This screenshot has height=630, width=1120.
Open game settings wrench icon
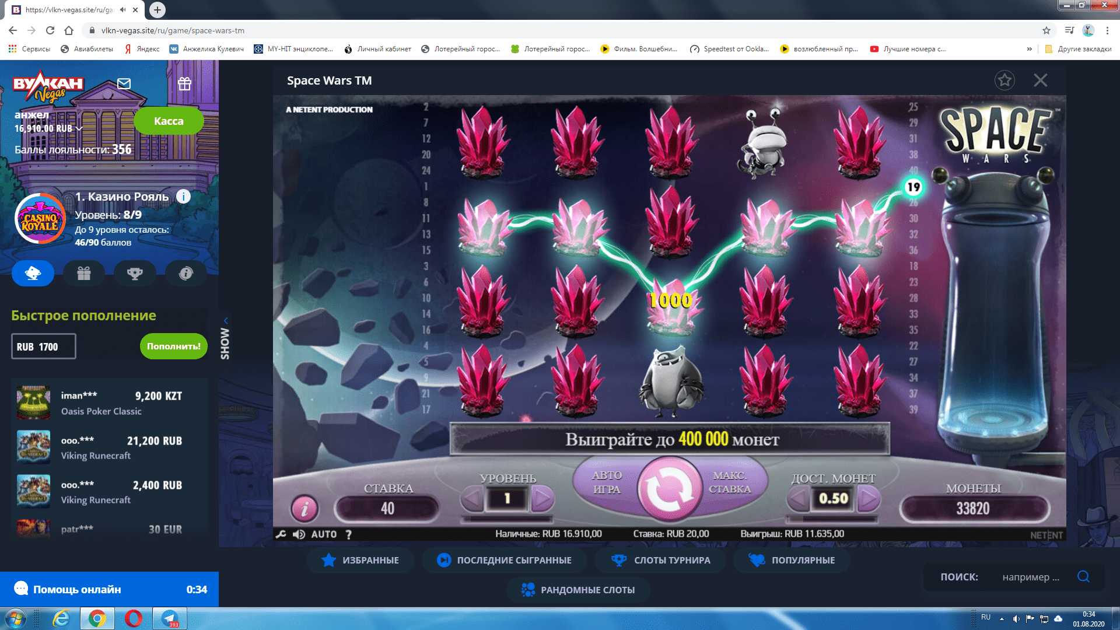pos(281,534)
